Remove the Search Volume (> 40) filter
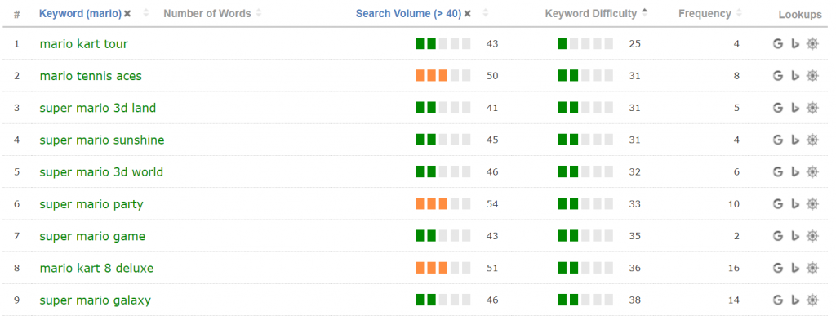 tap(467, 14)
